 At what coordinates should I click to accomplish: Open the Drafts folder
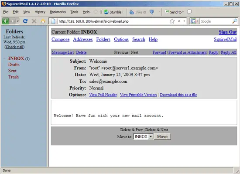pyautogui.click(x=14, y=65)
